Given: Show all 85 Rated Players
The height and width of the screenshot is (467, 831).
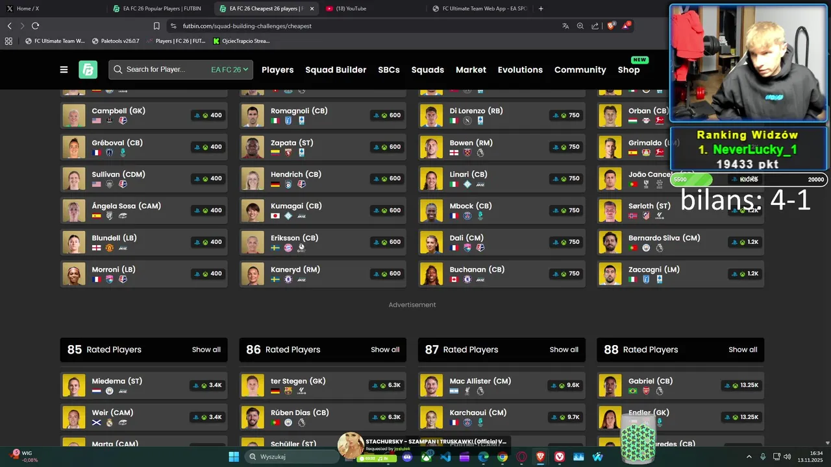Looking at the screenshot, I should (x=206, y=350).
